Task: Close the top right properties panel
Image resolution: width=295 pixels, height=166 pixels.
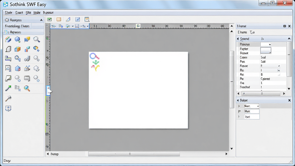Action: [290, 26]
